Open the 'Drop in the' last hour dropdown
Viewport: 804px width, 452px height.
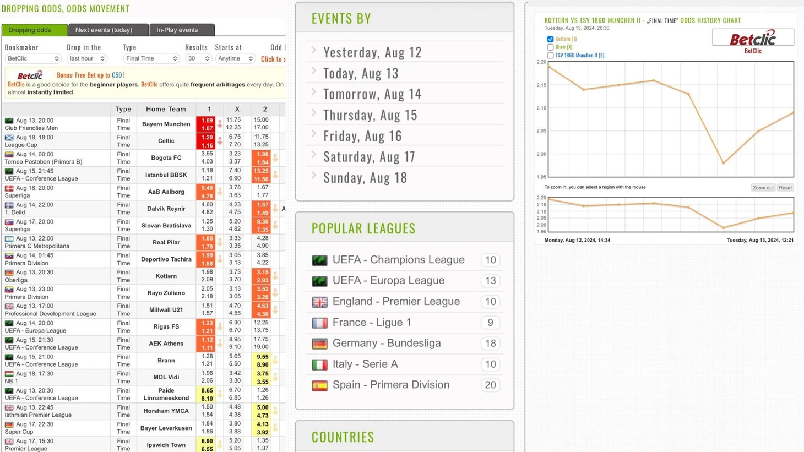click(x=87, y=58)
